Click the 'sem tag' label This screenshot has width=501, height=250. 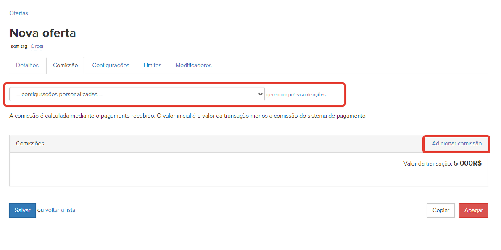19,46
